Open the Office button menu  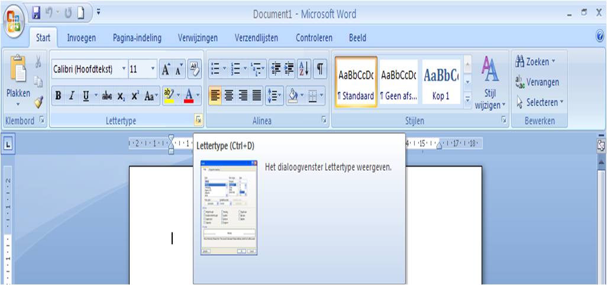pyautogui.click(x=14, y=22)
